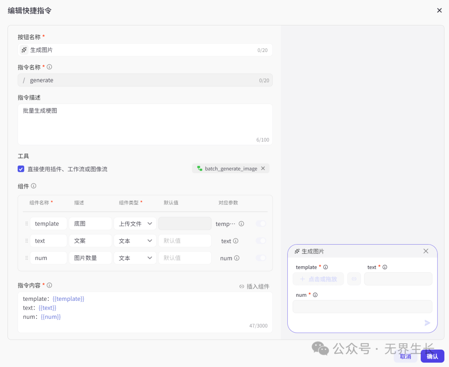Open the component type dropdown for num row
Image resolution: width=449 pixels, height=367 pixels.
pyautogui.click(x=135, y=258)
